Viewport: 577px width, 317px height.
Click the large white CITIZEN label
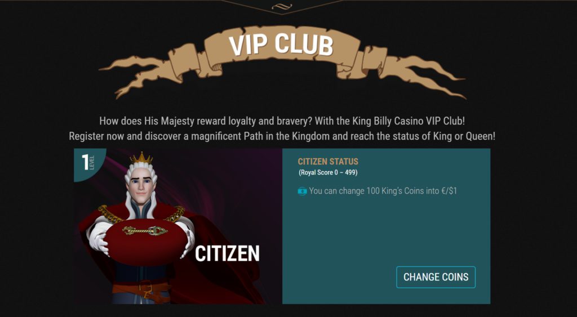tap(227, 254)
